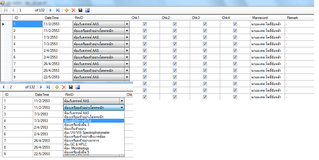Open RmID dropdown for ID 4 in upper grid
The height and width of the screenshot is (160, 319).
point(127,44)
